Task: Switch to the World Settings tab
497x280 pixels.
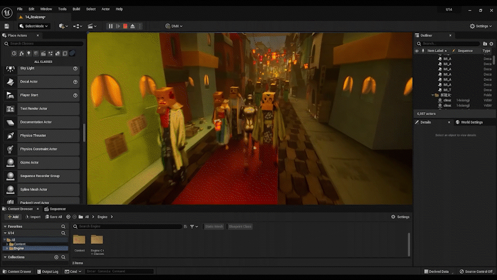Action: [469, 122]
